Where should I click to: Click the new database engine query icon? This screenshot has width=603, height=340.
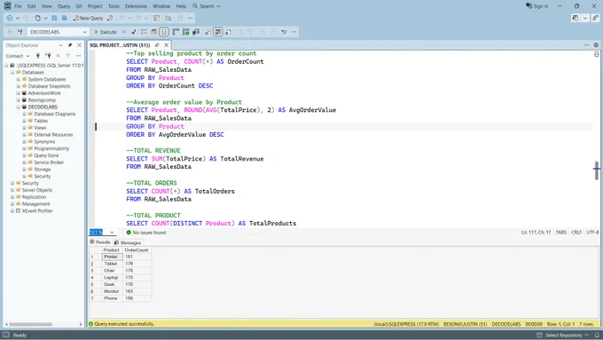[x=110, y=18]
